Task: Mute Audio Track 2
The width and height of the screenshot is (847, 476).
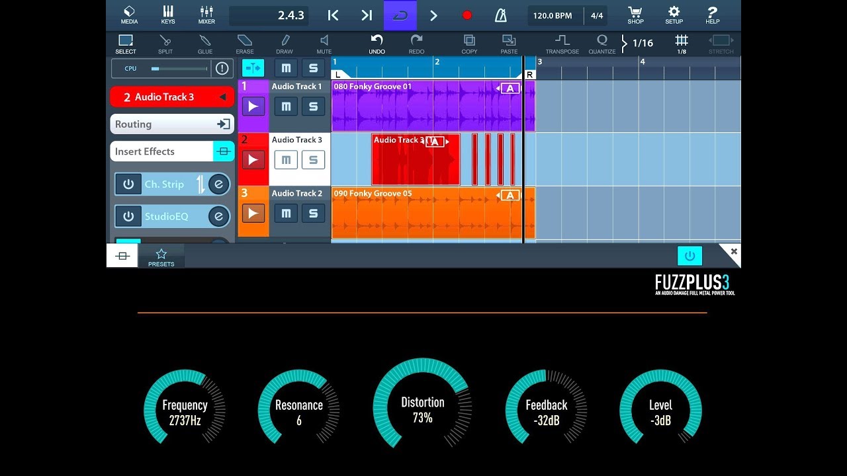Action: tap(286, 214)
